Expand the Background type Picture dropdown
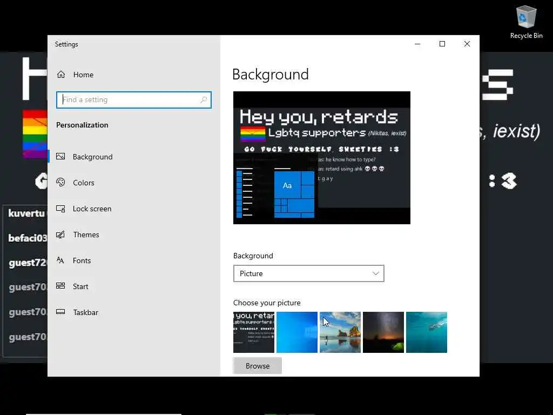The height and width of the screenshot is (415, 553). pos(308,273)
